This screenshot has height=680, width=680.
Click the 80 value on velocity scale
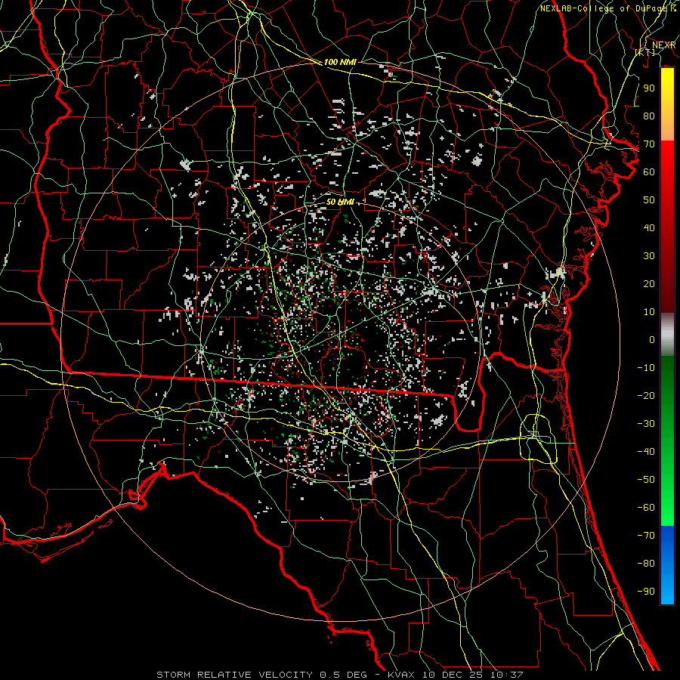(649, 116)
